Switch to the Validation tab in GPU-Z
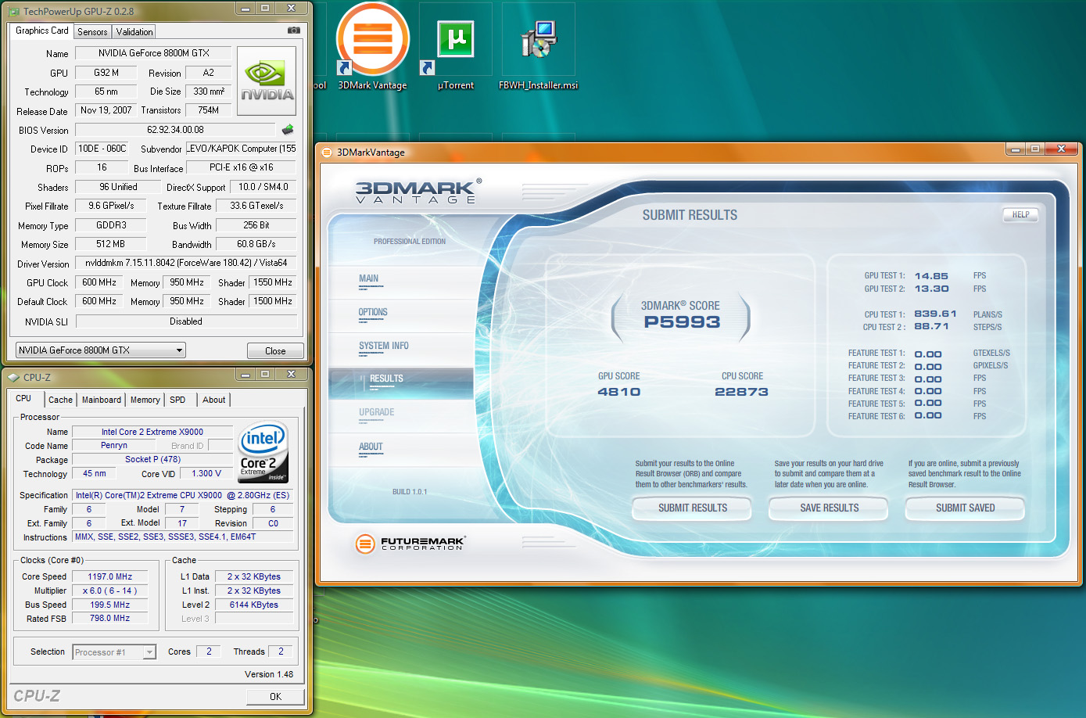 [134, 32]
